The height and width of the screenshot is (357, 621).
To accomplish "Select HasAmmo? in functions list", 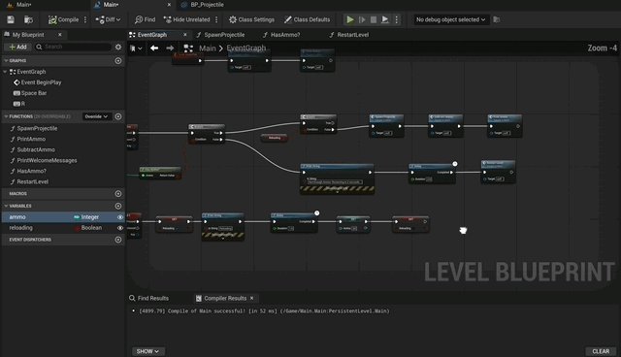I will click(31, 171).
